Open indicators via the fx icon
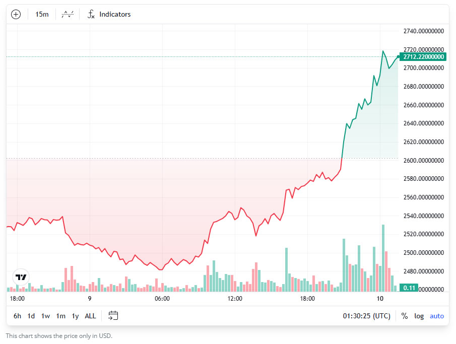The width and height of the screenshot is (456, 344). point(91,14)
